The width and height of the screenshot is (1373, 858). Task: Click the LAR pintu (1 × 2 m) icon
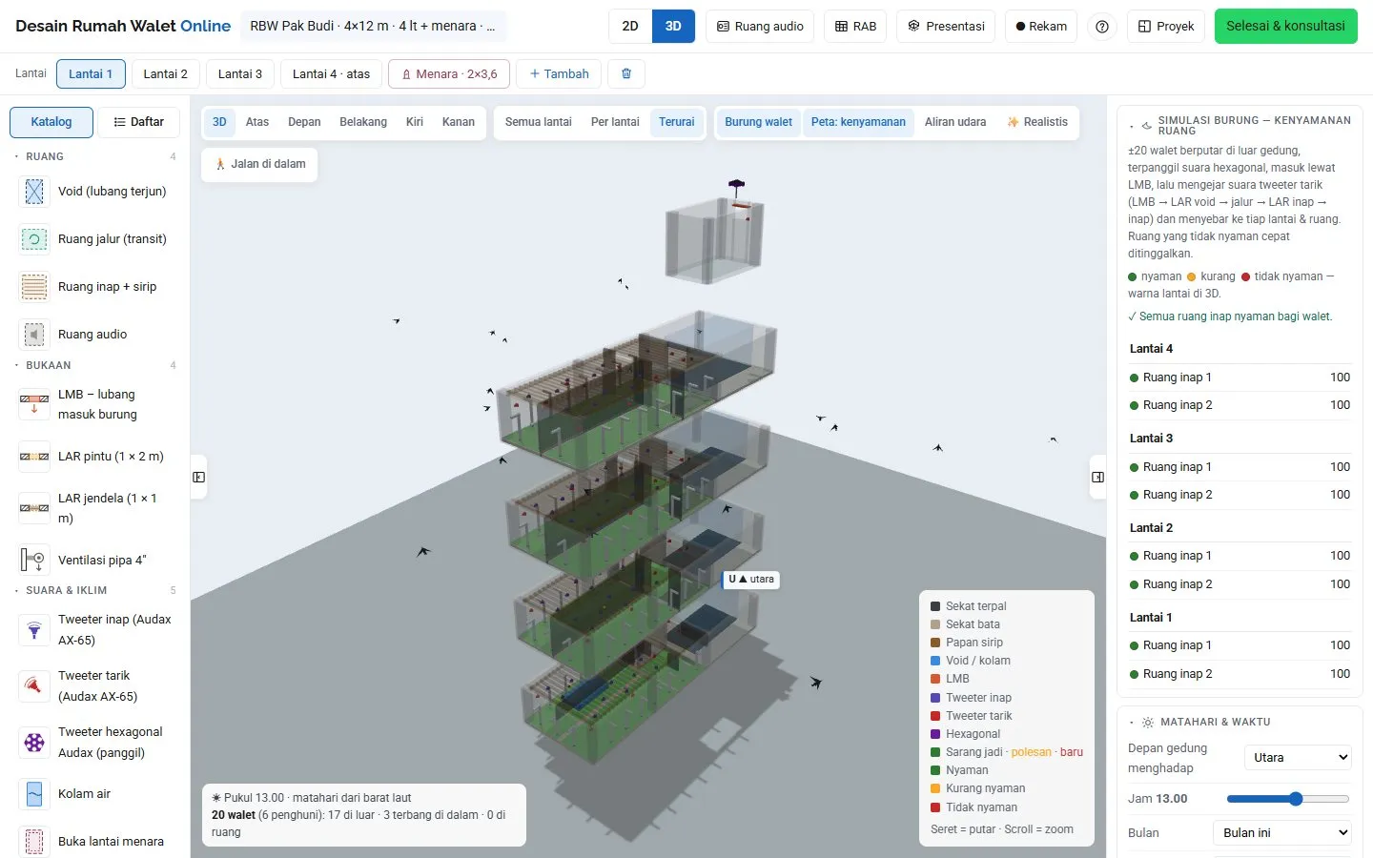click(x=34, y=457)
